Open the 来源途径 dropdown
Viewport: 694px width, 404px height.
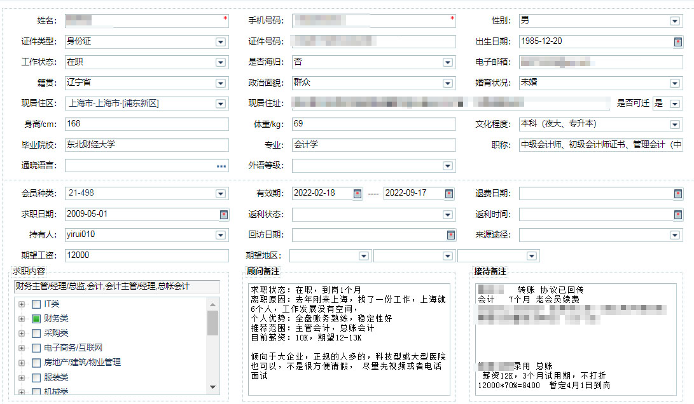click(x=674, y=235)
